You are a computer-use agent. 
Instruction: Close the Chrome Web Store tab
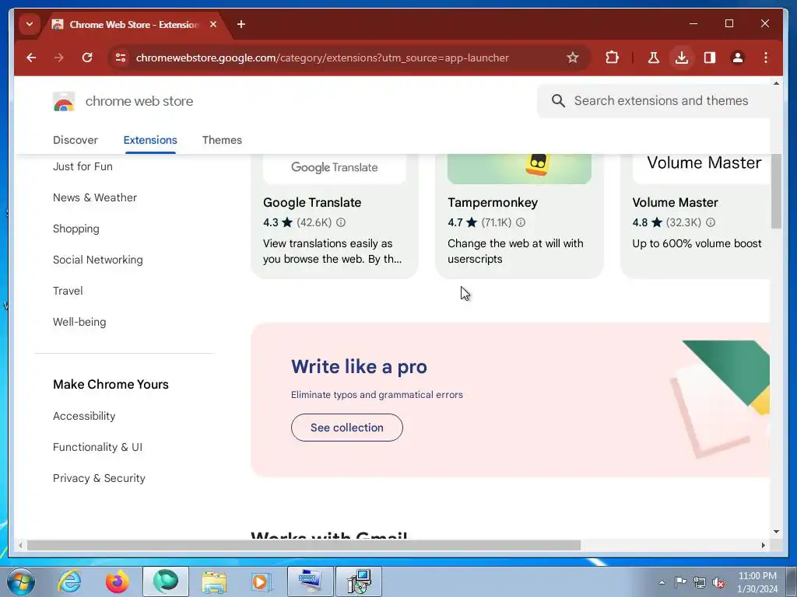pyautogui.click(x=213, y=24)
